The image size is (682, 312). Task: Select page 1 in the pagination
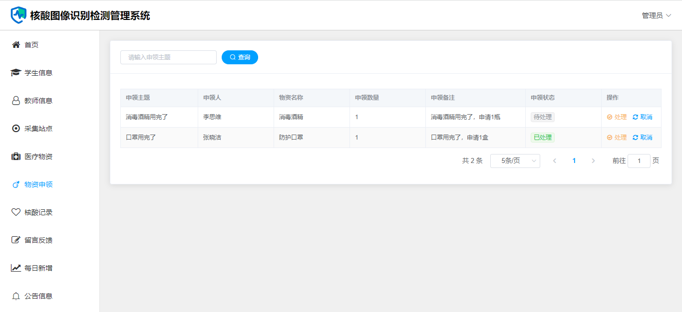[574, 161]
